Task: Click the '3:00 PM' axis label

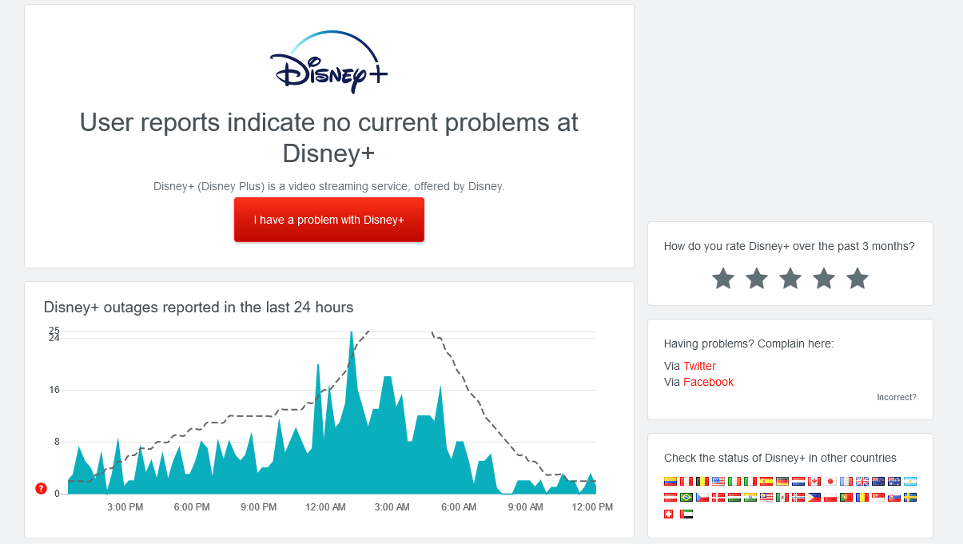Action: pos(125,507)
